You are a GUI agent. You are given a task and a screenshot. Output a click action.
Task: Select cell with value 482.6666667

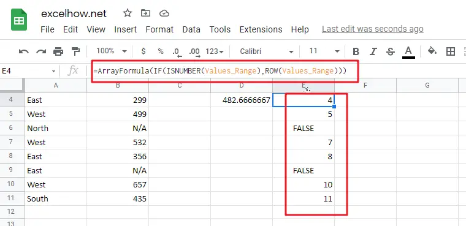(242, 100)
